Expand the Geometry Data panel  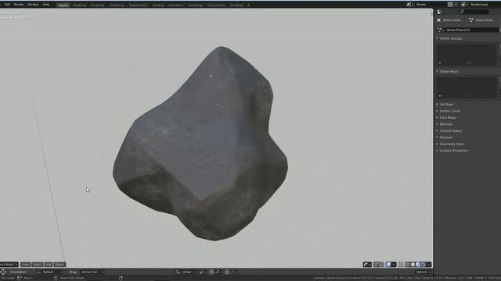coord(451,144)
